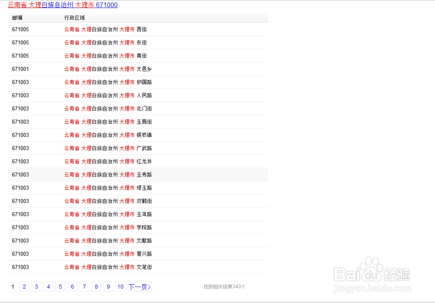The width and height of the screenshot is (435, 303).
Task: Select the 银桥镇 address row
Action: point(138,135)
